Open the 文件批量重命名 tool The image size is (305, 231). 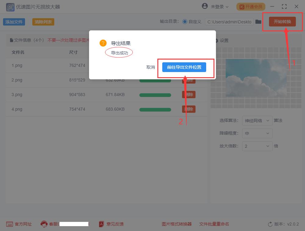coord(214,224)
